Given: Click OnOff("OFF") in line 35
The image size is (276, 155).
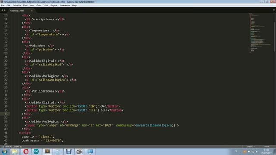Looking at the screenshot, I should point(88,110).
